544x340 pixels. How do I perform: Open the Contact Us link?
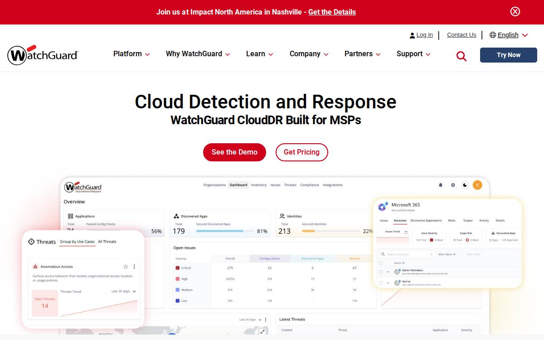(461, 35)
